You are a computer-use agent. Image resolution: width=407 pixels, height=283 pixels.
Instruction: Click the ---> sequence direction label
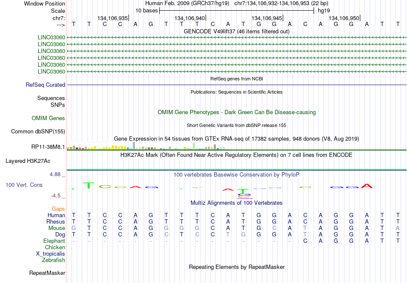[x=60, y=25]
